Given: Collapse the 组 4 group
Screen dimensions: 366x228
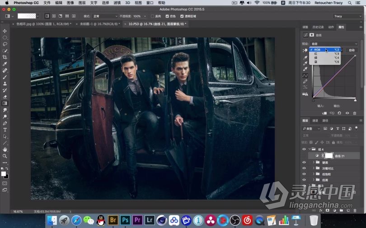Looking at the screenshot, I should 310,149.
